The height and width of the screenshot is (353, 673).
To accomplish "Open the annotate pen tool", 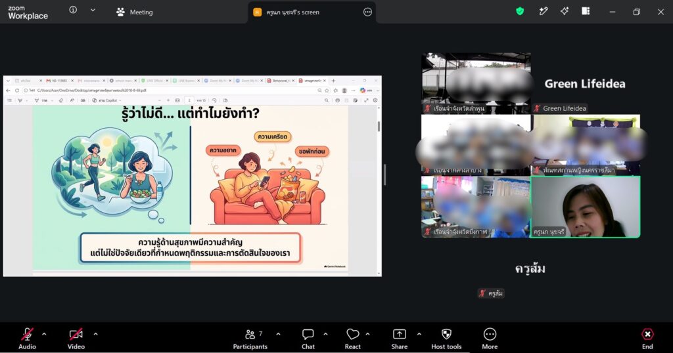I will (x=544, y=12).
